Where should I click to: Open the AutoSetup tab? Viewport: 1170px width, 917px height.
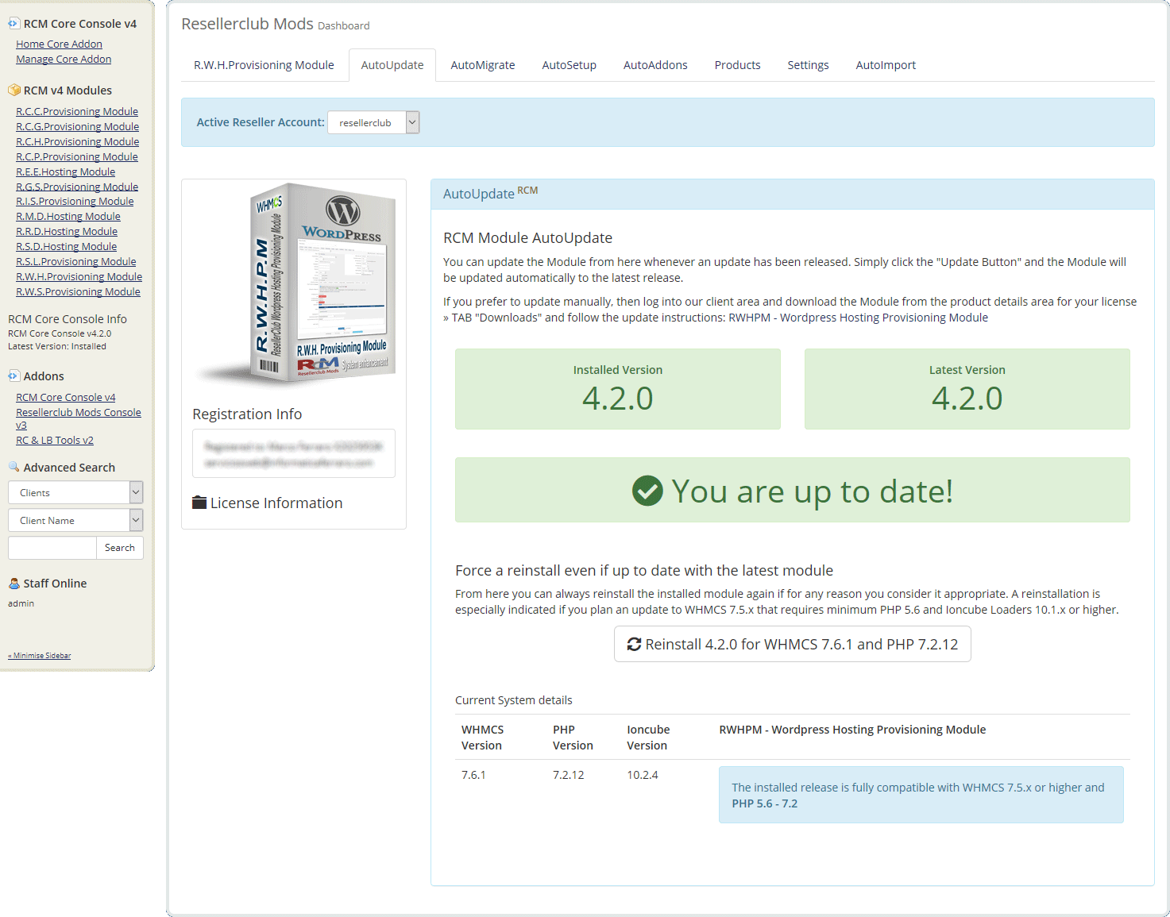click(569, 65)
